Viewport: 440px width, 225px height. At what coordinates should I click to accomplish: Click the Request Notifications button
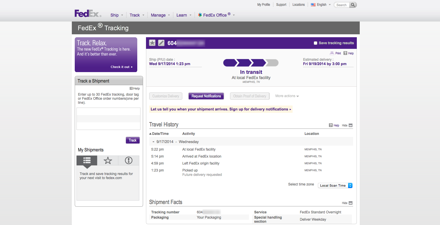tap(206, 96)
